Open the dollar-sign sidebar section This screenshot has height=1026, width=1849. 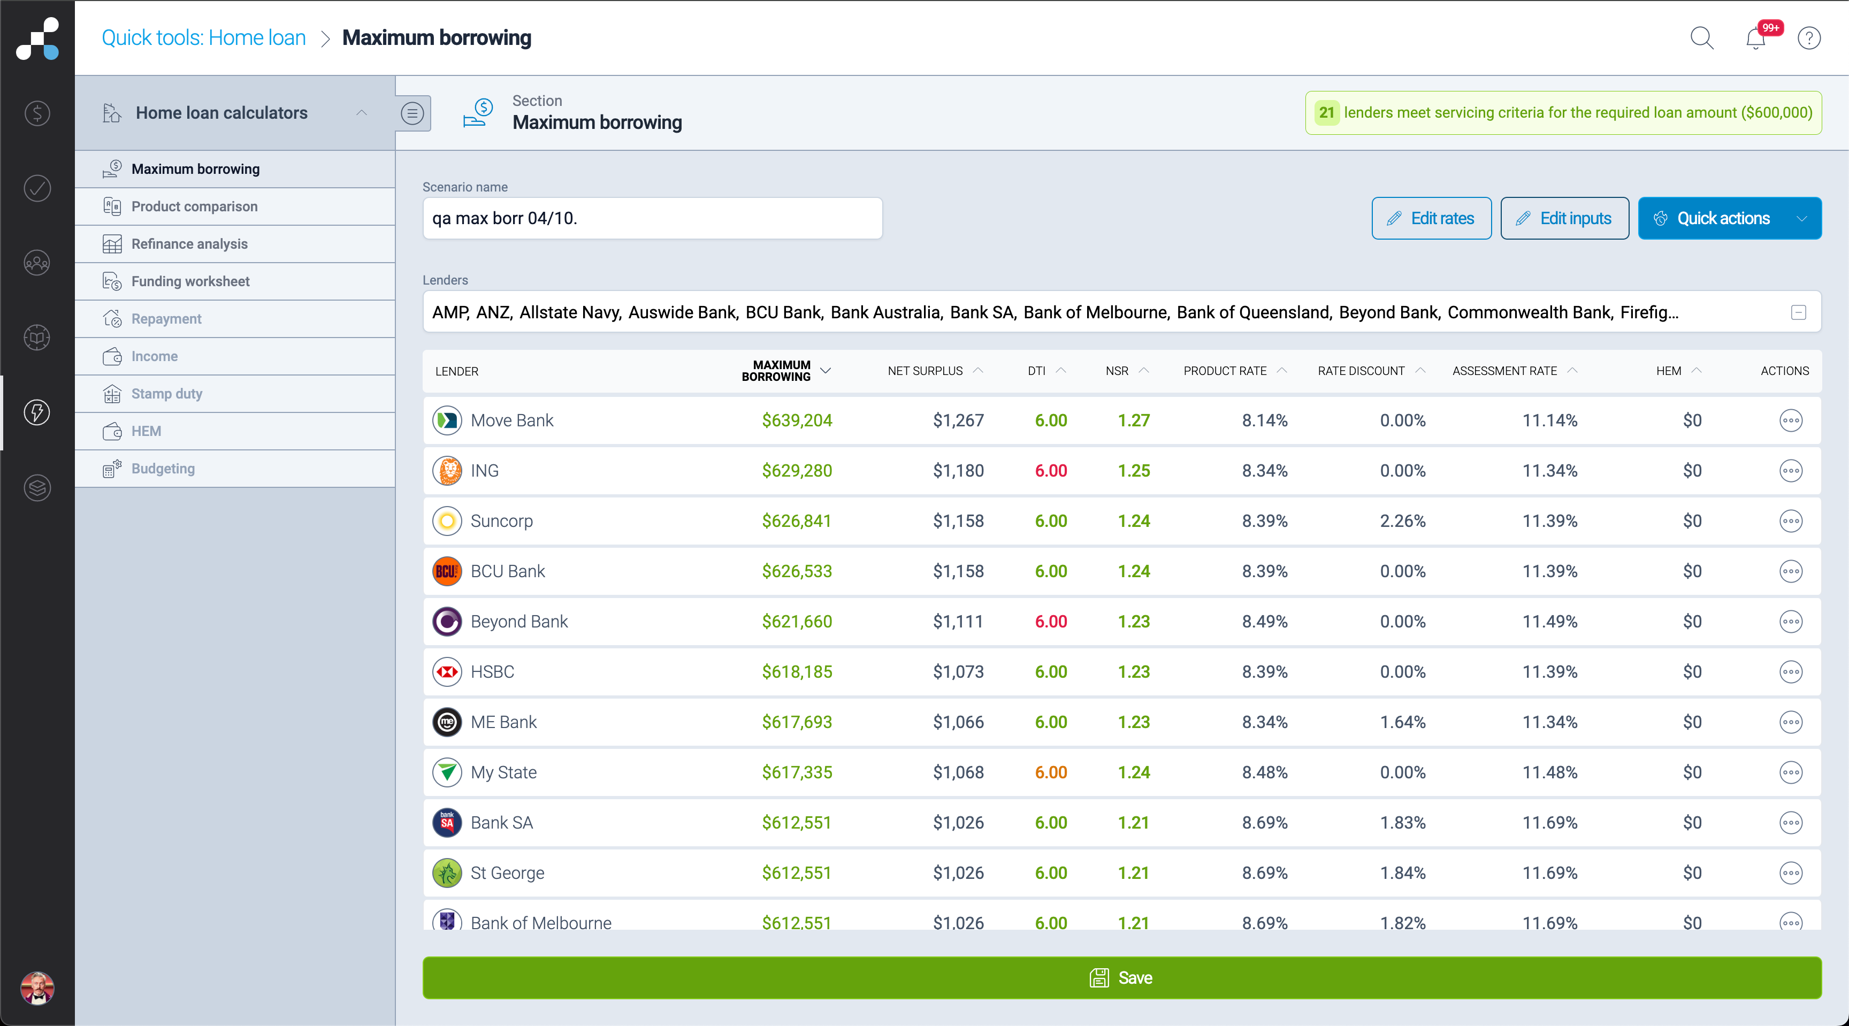pyautogui.click(x=37, y=113)
